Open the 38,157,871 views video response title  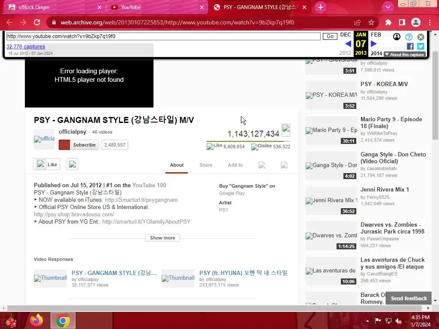click(x=114, y=273)
